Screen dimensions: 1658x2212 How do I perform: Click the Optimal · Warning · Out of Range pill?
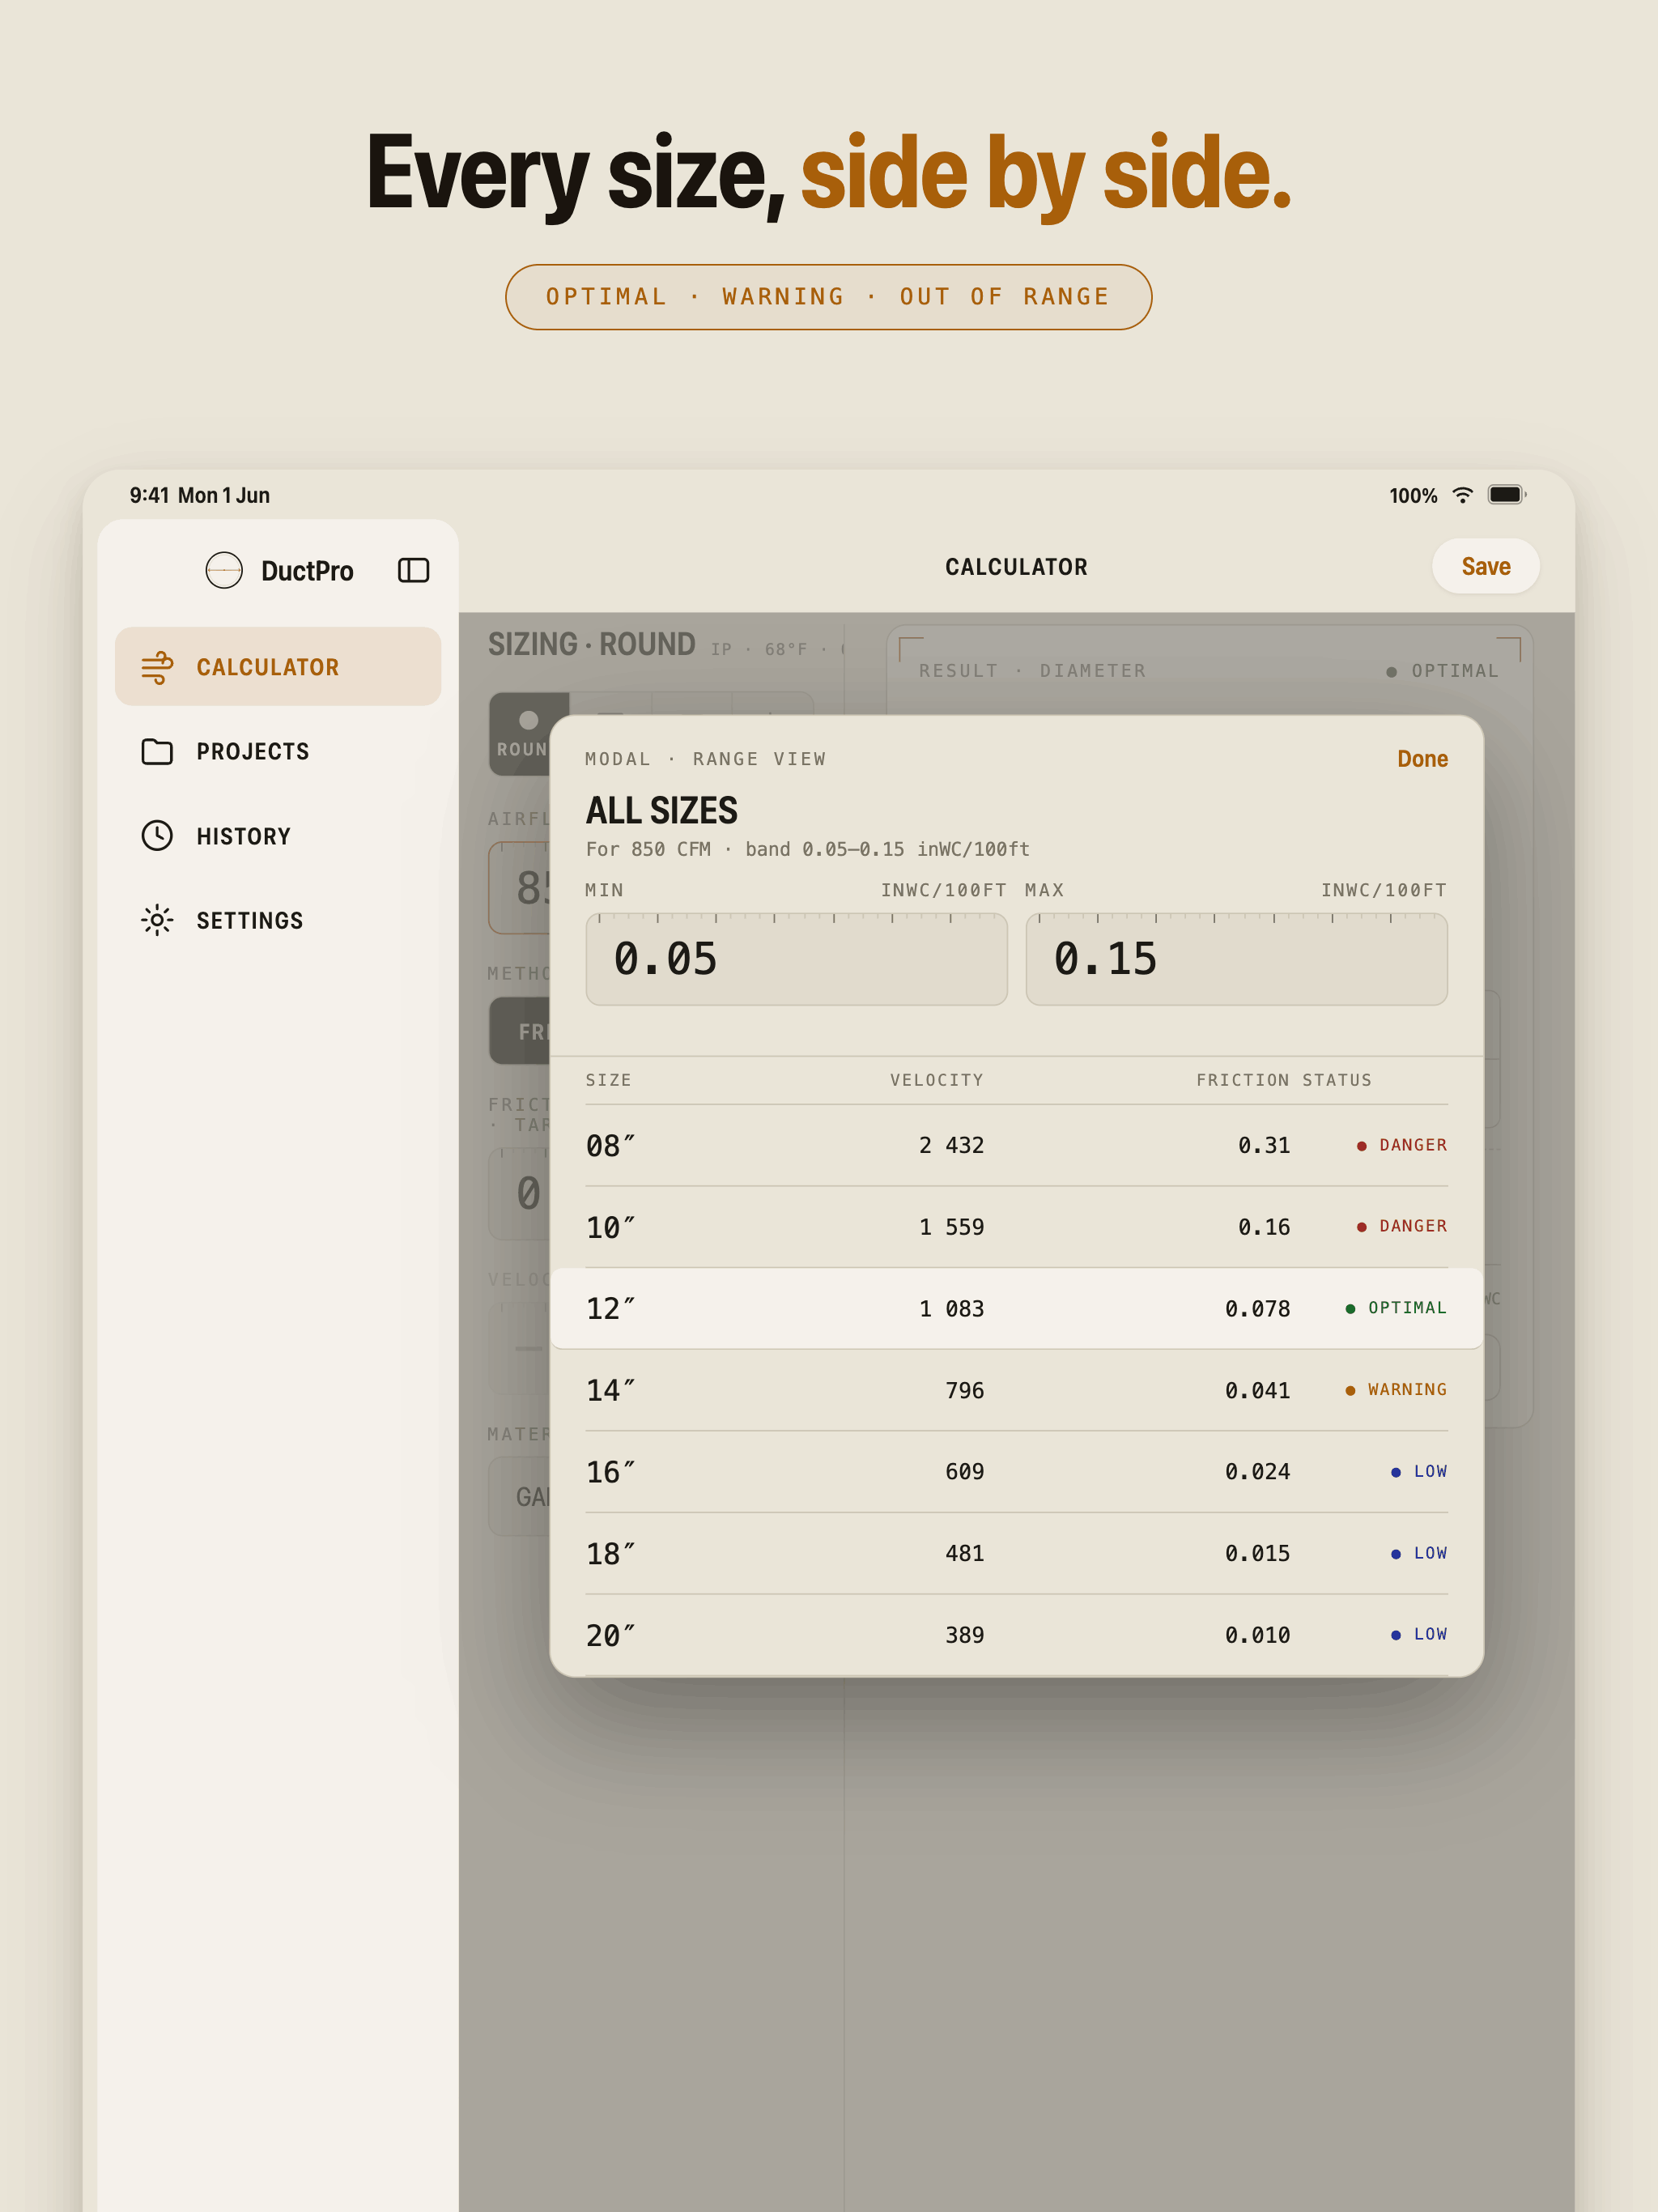click(x=828, y=297)
